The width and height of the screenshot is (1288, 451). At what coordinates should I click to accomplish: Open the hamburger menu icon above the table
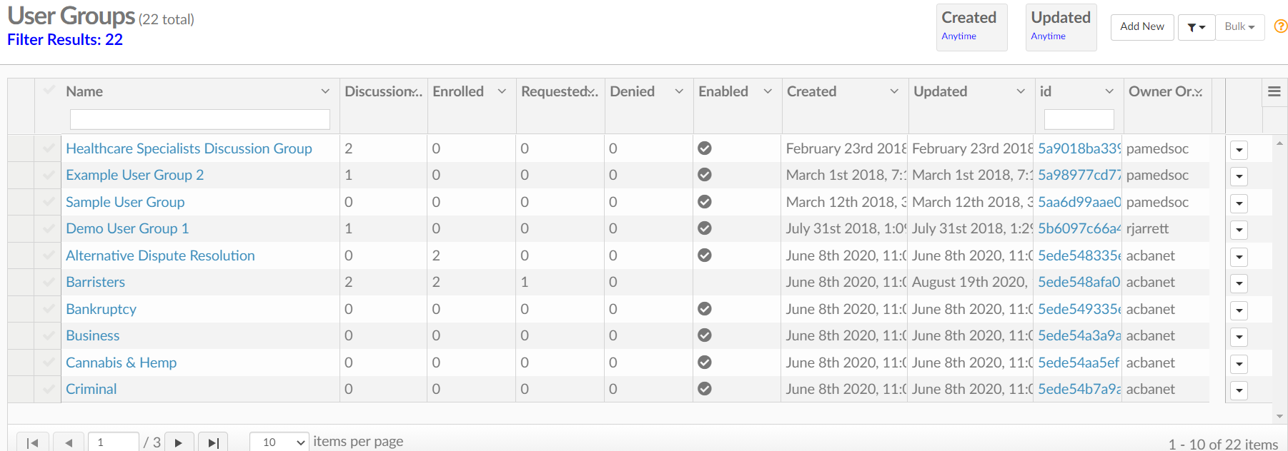pyautogui.click(x=1274, y=91)
